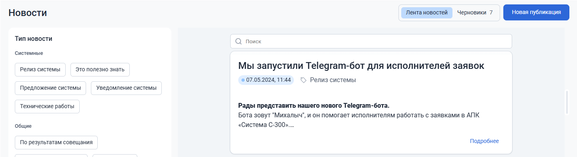Viewport: 577px width, 157px height.
Task: Click the 07.05.2024, 11:44 date badge
Action: [266, 80]
